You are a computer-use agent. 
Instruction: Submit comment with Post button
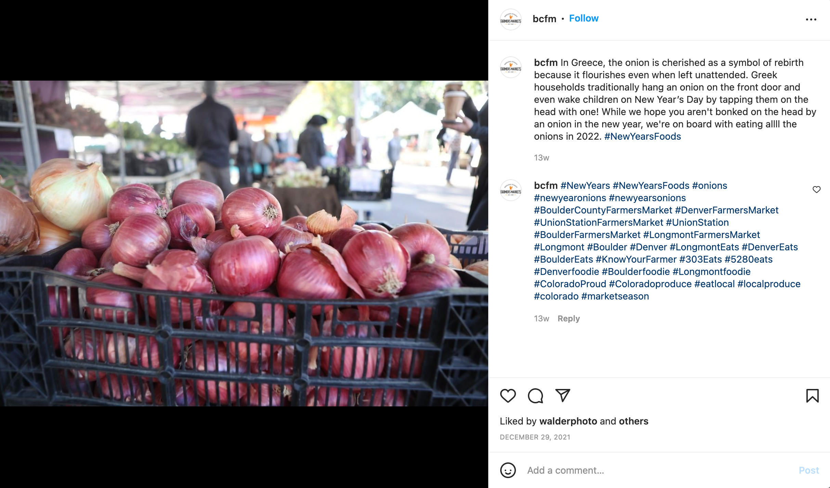(809, 470)
